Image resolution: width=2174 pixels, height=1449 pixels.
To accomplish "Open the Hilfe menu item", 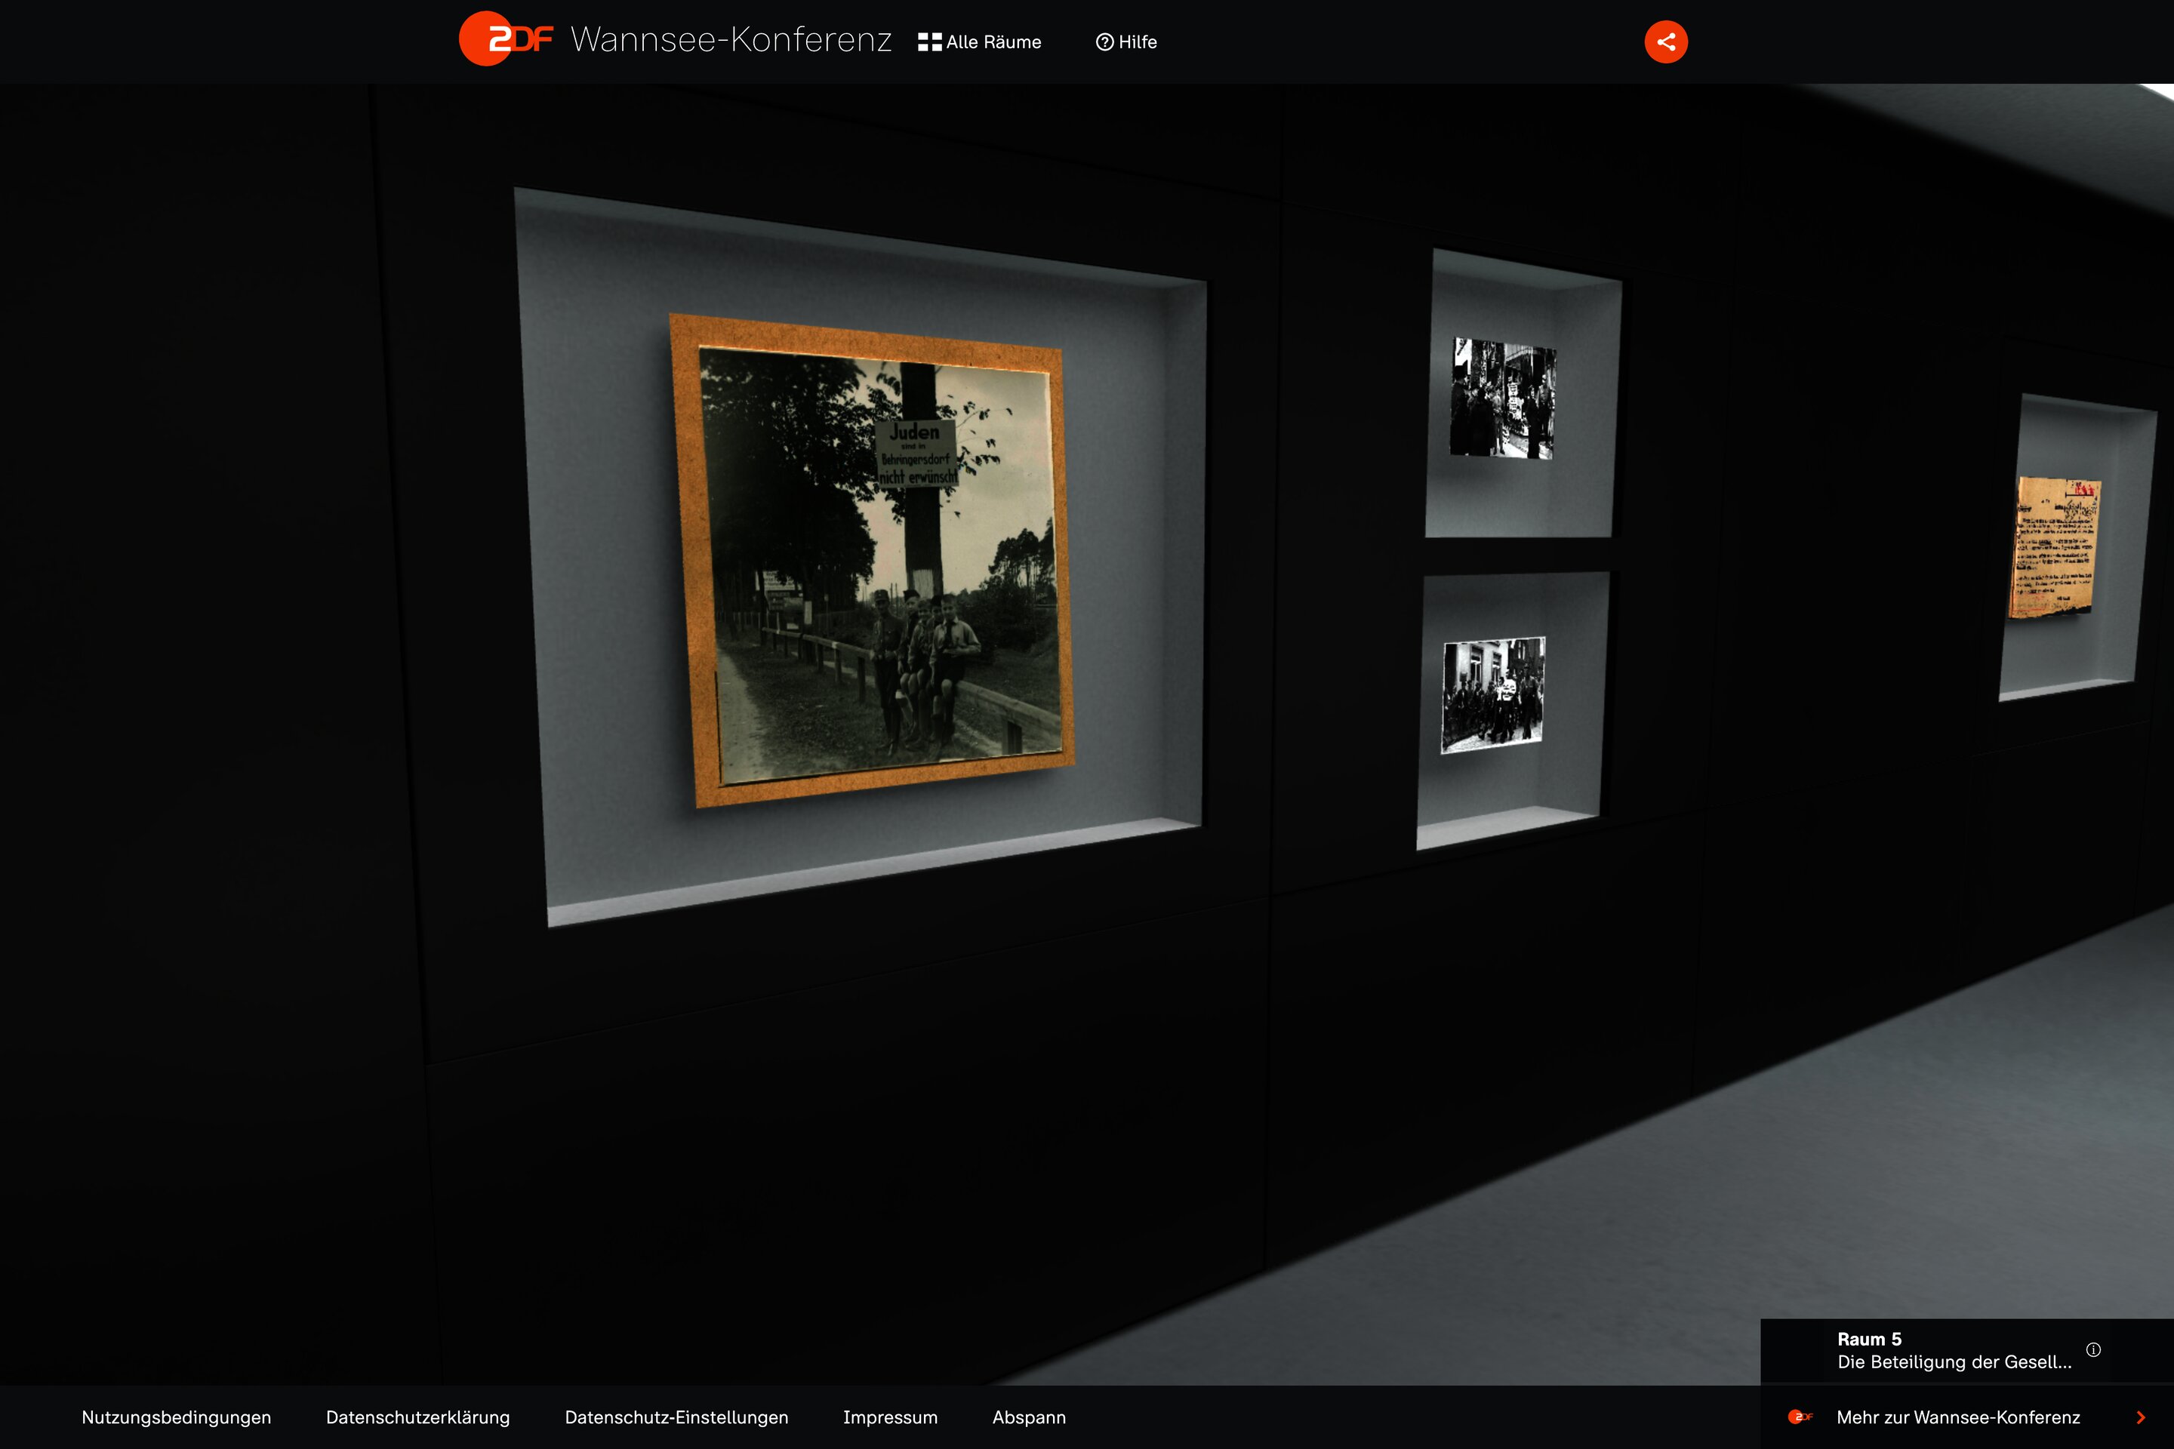I will (1137, 42).
